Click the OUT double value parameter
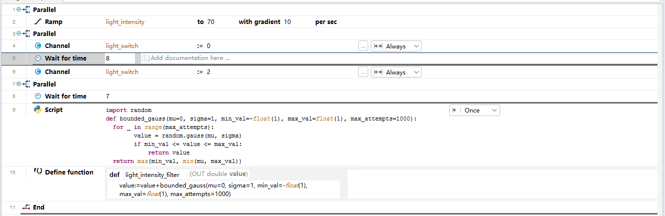 pos(219,174)
